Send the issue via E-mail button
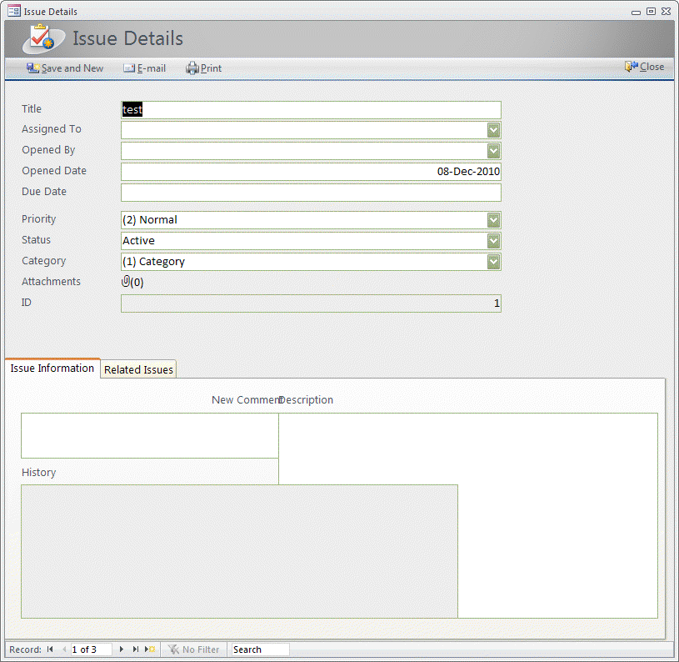This screenshot has height=662, width=679. (145, 68)
